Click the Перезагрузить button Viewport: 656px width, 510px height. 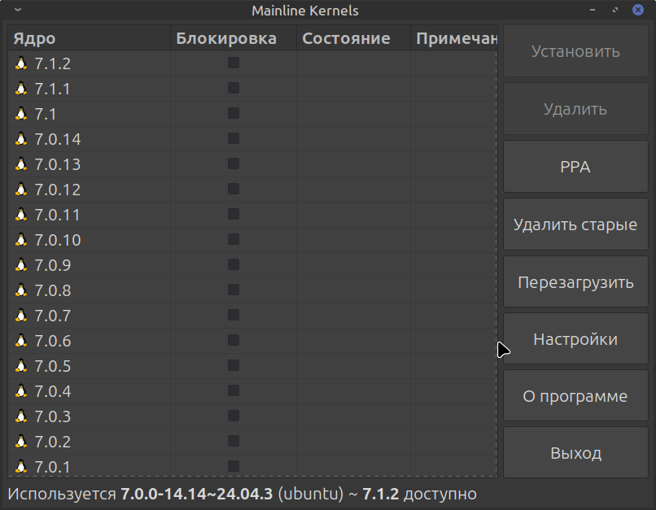click(575, 281)
